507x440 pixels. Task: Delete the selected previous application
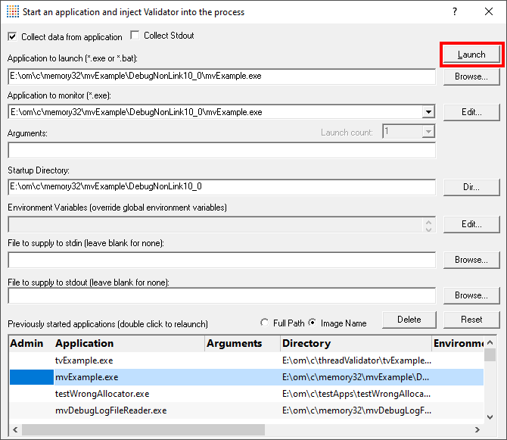409,320
